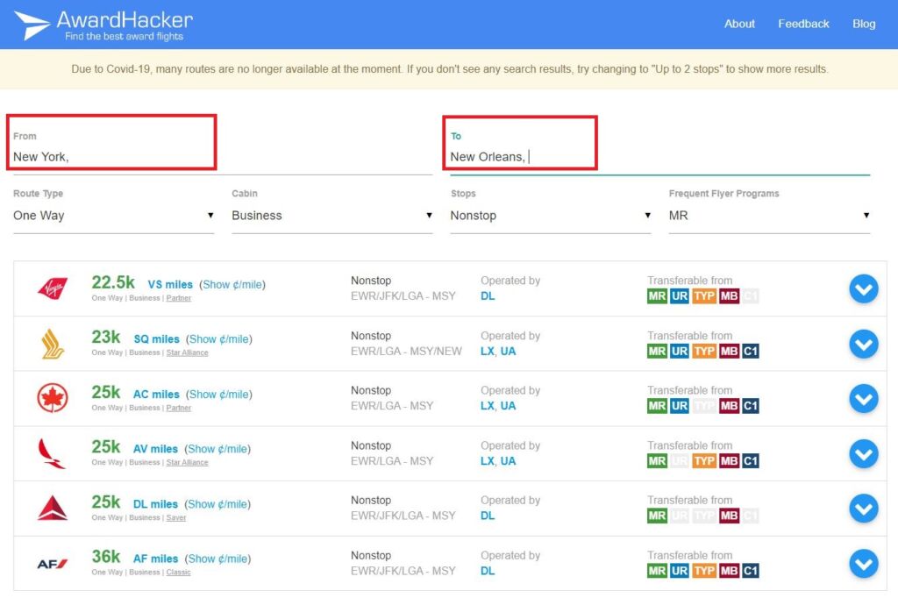
Task: Open the About page in header
Action: [739, 24]
